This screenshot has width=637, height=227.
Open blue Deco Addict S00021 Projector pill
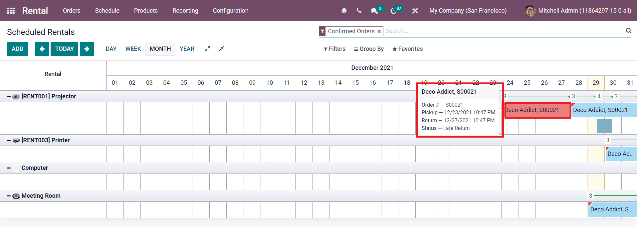(x=604, y=110)
